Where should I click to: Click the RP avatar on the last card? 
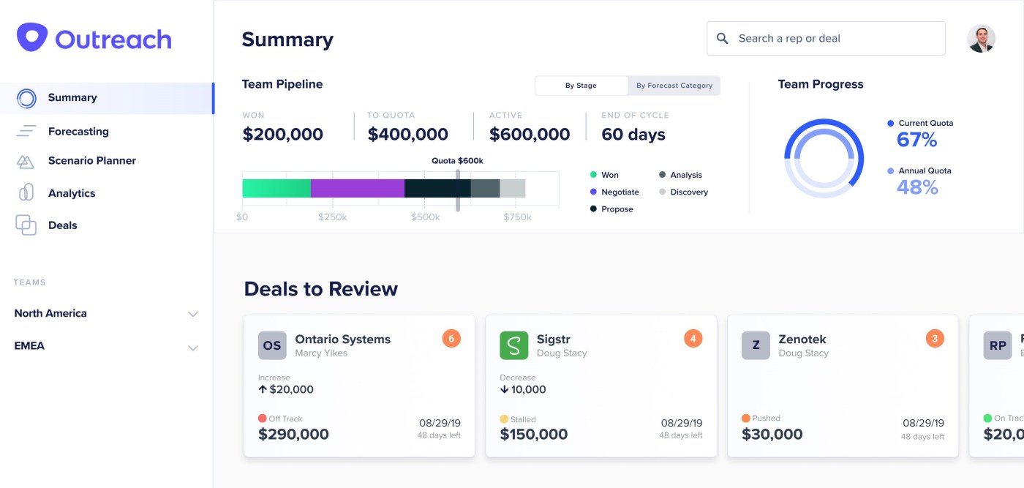click(998, 345)
